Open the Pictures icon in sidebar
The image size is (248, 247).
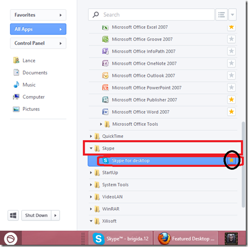click(x=16, y=109)
